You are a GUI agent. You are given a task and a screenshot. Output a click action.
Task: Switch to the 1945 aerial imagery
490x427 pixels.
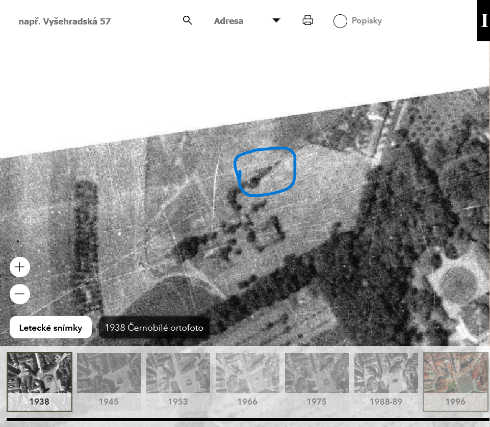click(x=109, y=381)
